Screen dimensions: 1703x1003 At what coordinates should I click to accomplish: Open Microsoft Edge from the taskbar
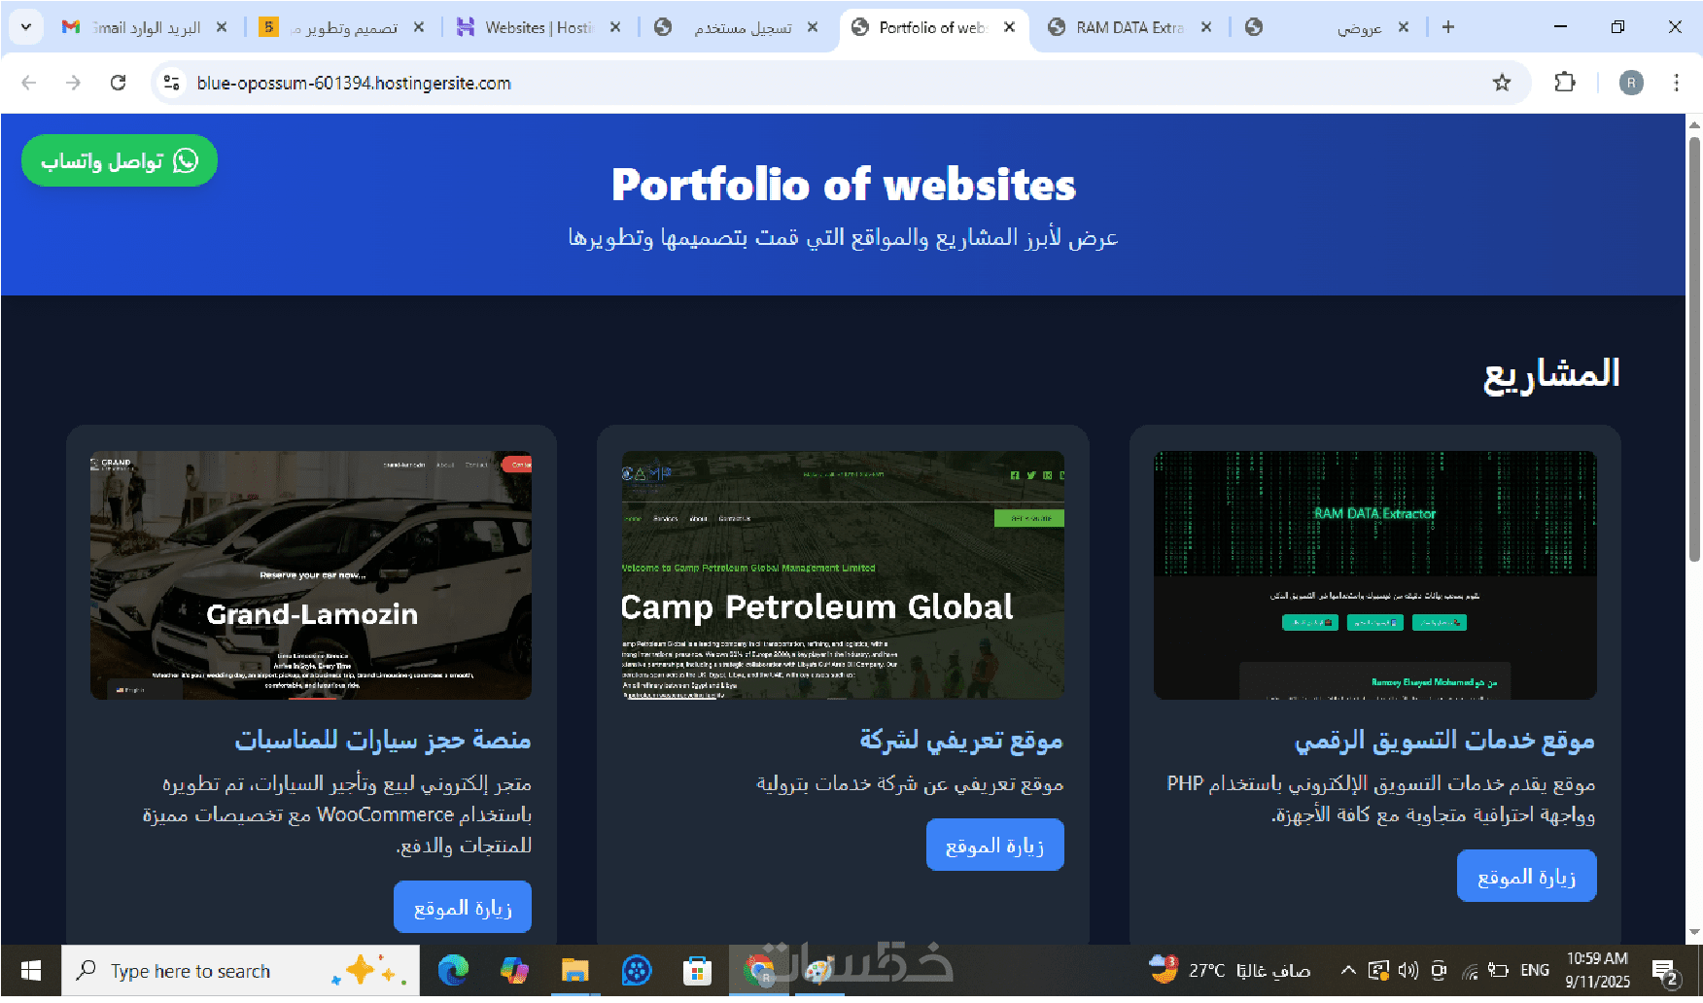453,970
